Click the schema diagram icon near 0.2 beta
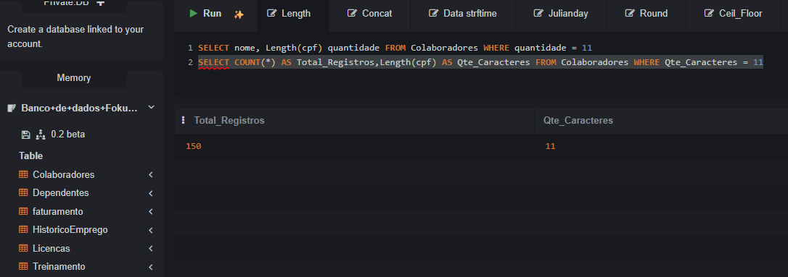This screenshot has width=788, height=277. click(x=41, y=135)
